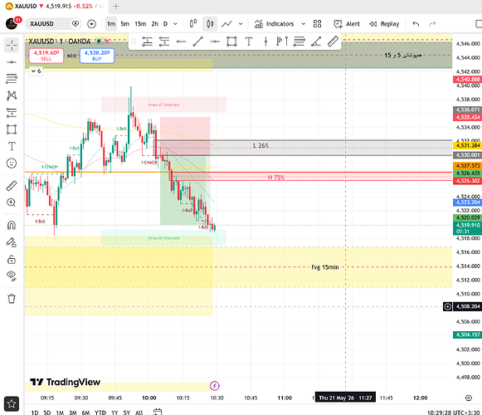Hide all drawings with eye icon
The image size is (482, 415).
coord(12,276)
